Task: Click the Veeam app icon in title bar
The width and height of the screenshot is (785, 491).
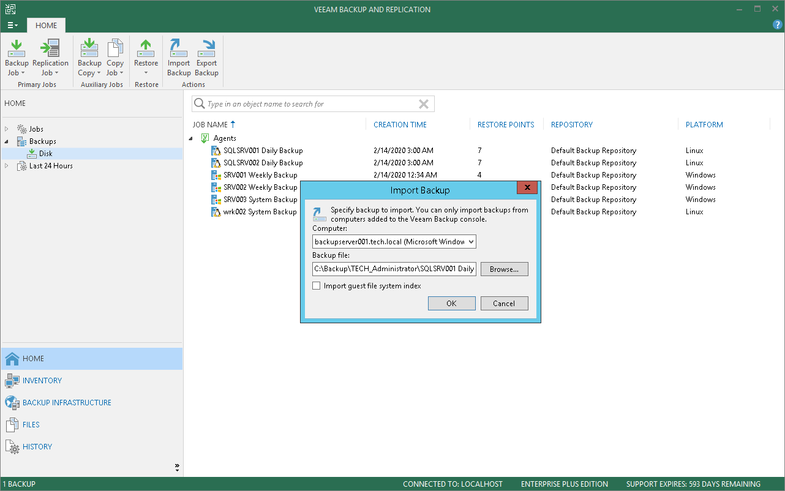Action: 10,9
